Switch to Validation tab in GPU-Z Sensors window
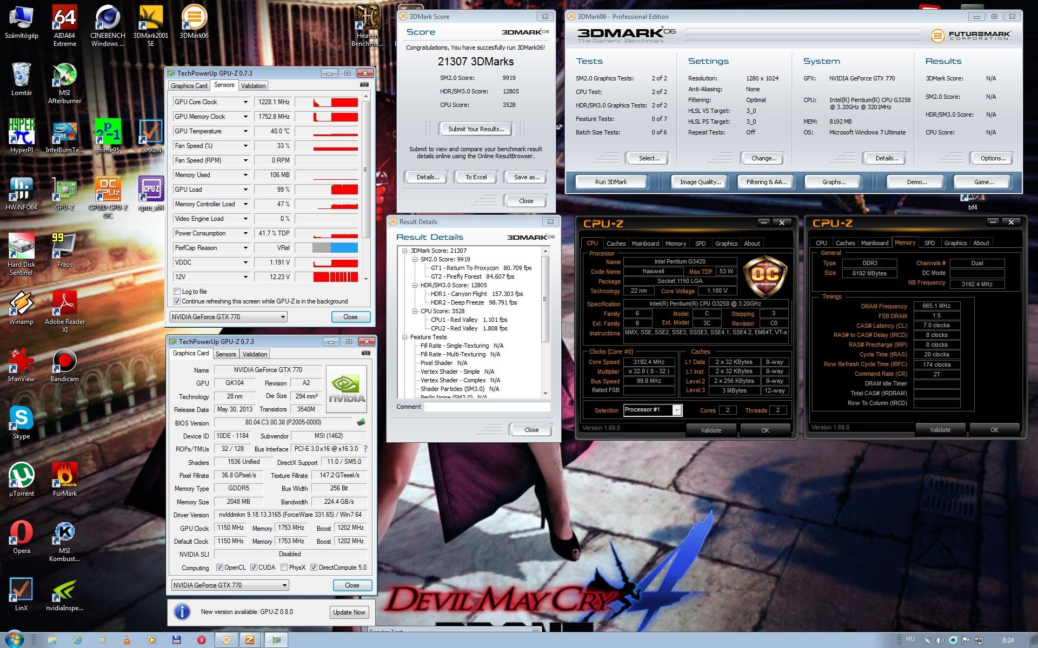Viewport: 1038px width, 648px height. (x=253, y=86)
